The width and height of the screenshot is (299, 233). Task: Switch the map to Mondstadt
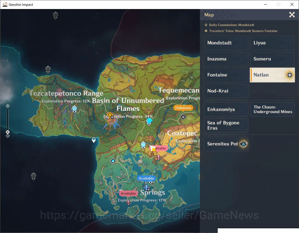pyautogui.click(x=226, y=43)
